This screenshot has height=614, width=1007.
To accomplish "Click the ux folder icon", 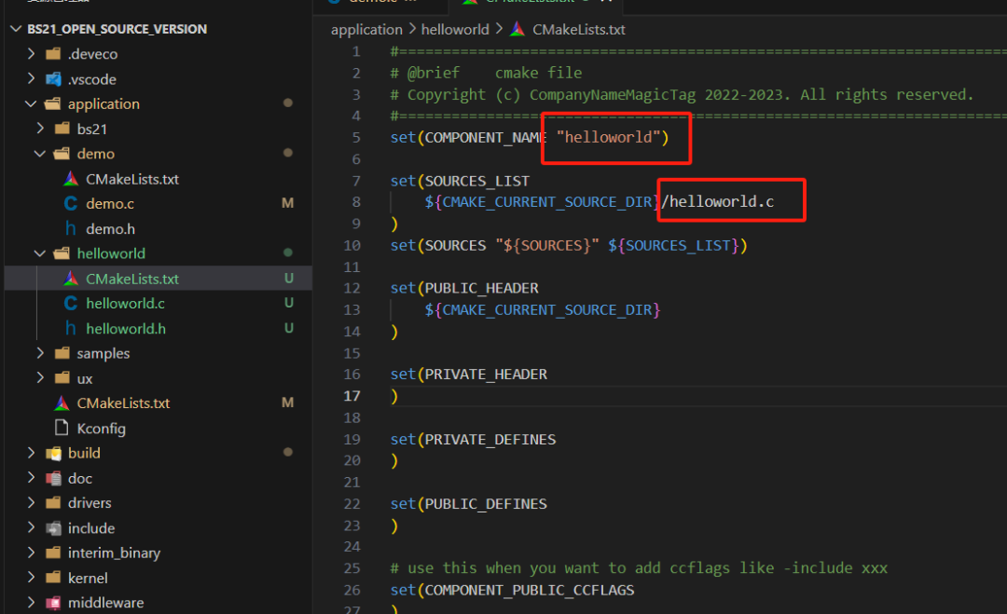I will [x=62, y=378].
